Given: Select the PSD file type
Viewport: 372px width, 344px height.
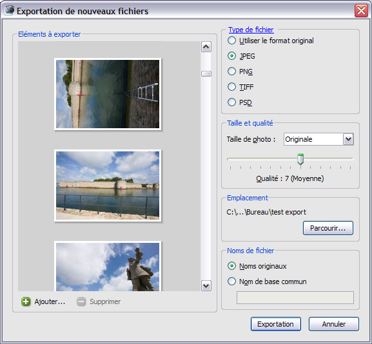Looking at the screenshot, I should pos(240,102).
